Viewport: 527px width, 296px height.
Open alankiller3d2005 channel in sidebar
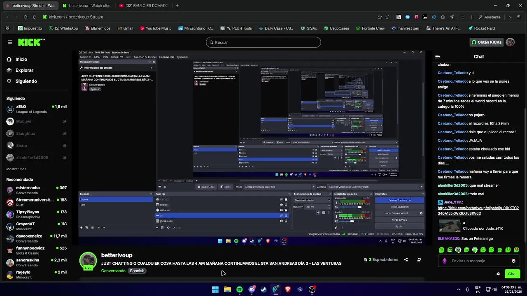tap(36, 157)
